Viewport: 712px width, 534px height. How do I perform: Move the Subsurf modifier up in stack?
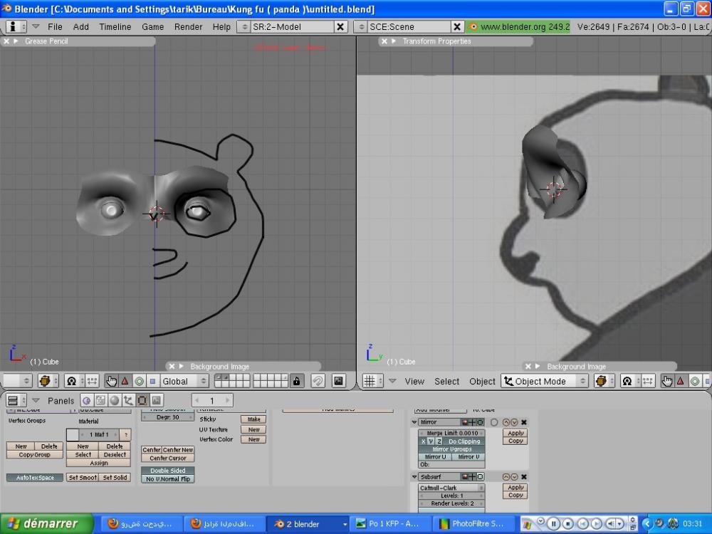[506, 477]
